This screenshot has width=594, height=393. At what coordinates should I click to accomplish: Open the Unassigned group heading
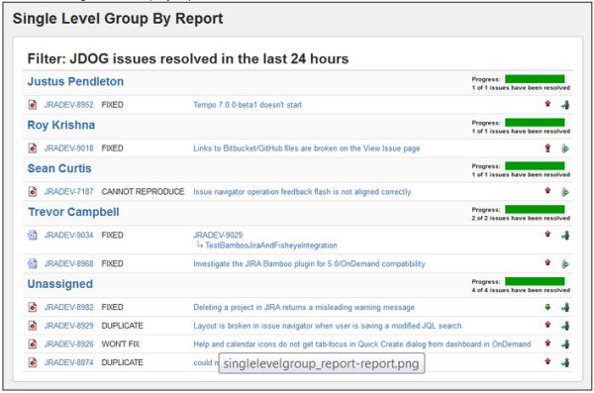[x=60, y=284]
